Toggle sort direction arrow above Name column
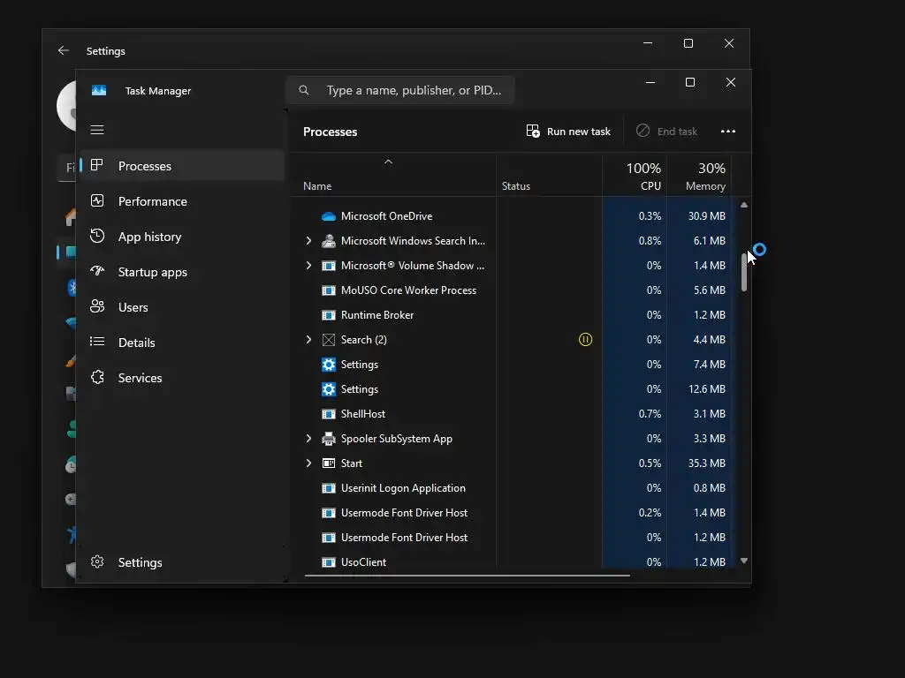 [389, 162]
